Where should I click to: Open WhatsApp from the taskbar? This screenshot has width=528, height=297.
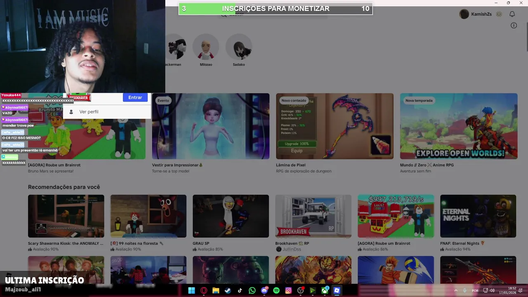pyautogui.click(x=252, y=290)
